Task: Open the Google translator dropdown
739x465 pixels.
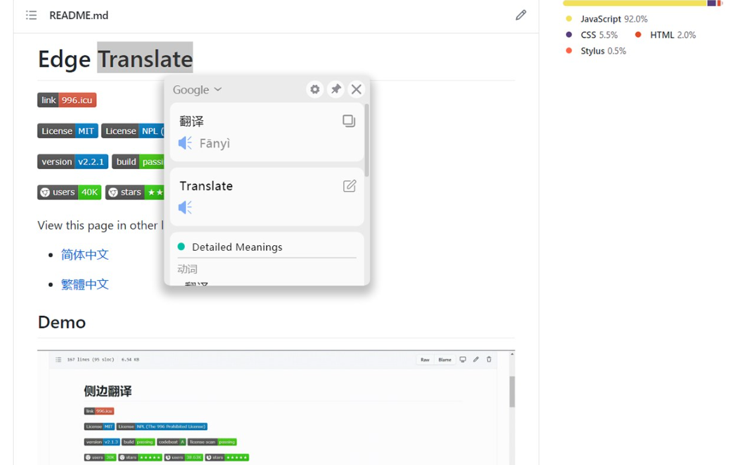Action: (x=197, y=90)
